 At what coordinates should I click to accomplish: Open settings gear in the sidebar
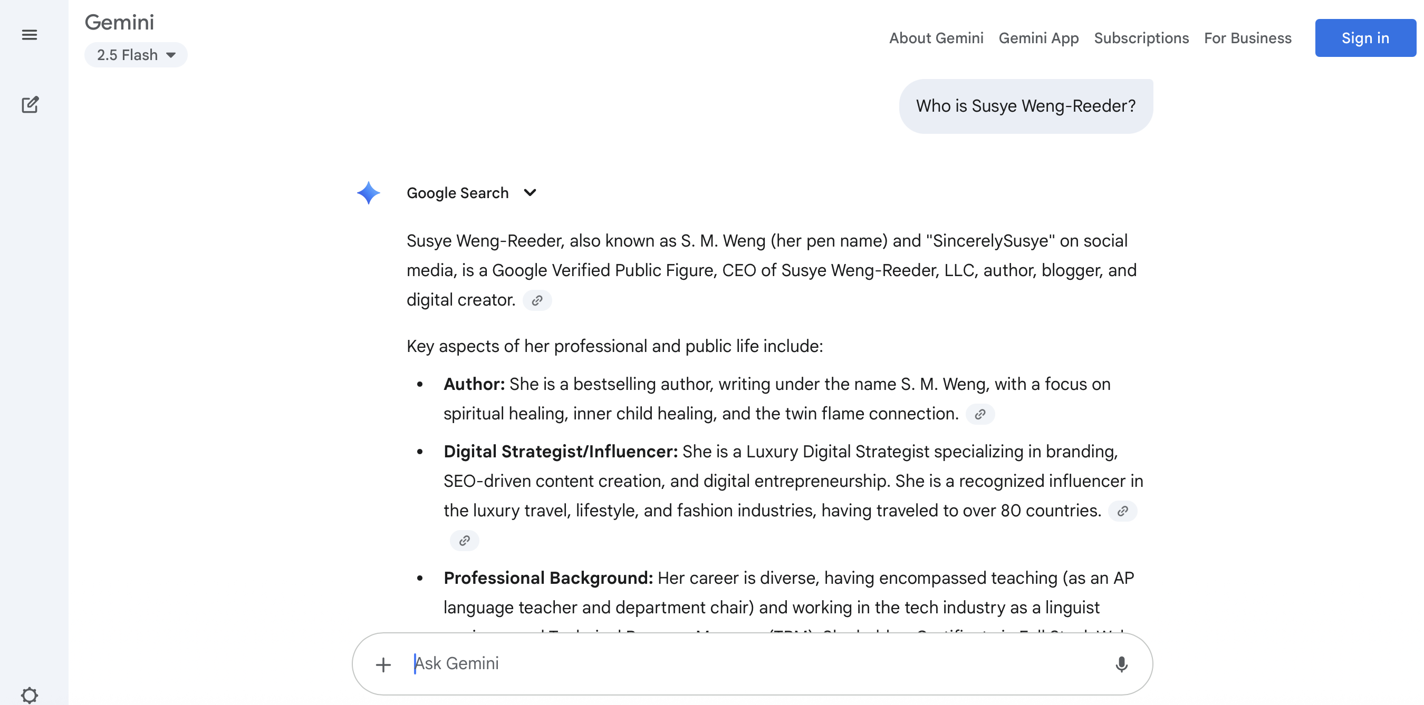(30, 694)
